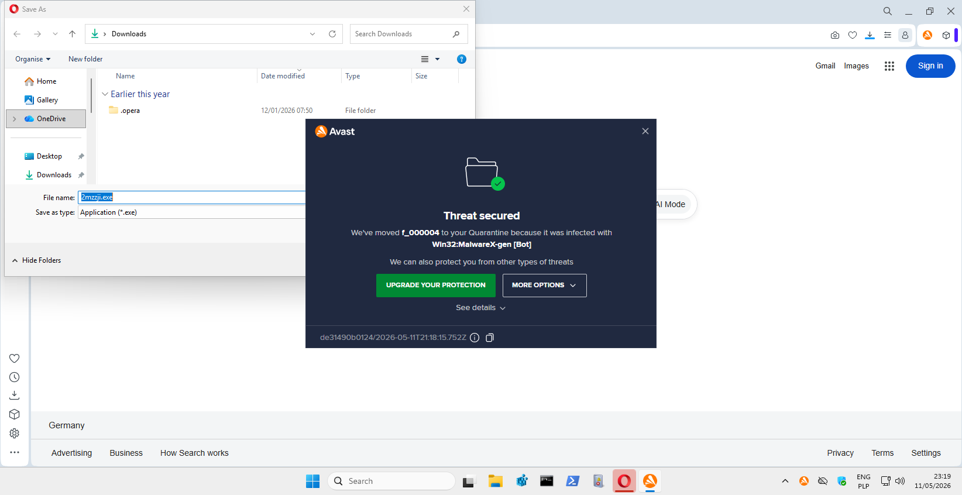Image resolution: width=962 pixels, height=495 pixels.
Task: Open Google Images link
Action: [856, 66]
